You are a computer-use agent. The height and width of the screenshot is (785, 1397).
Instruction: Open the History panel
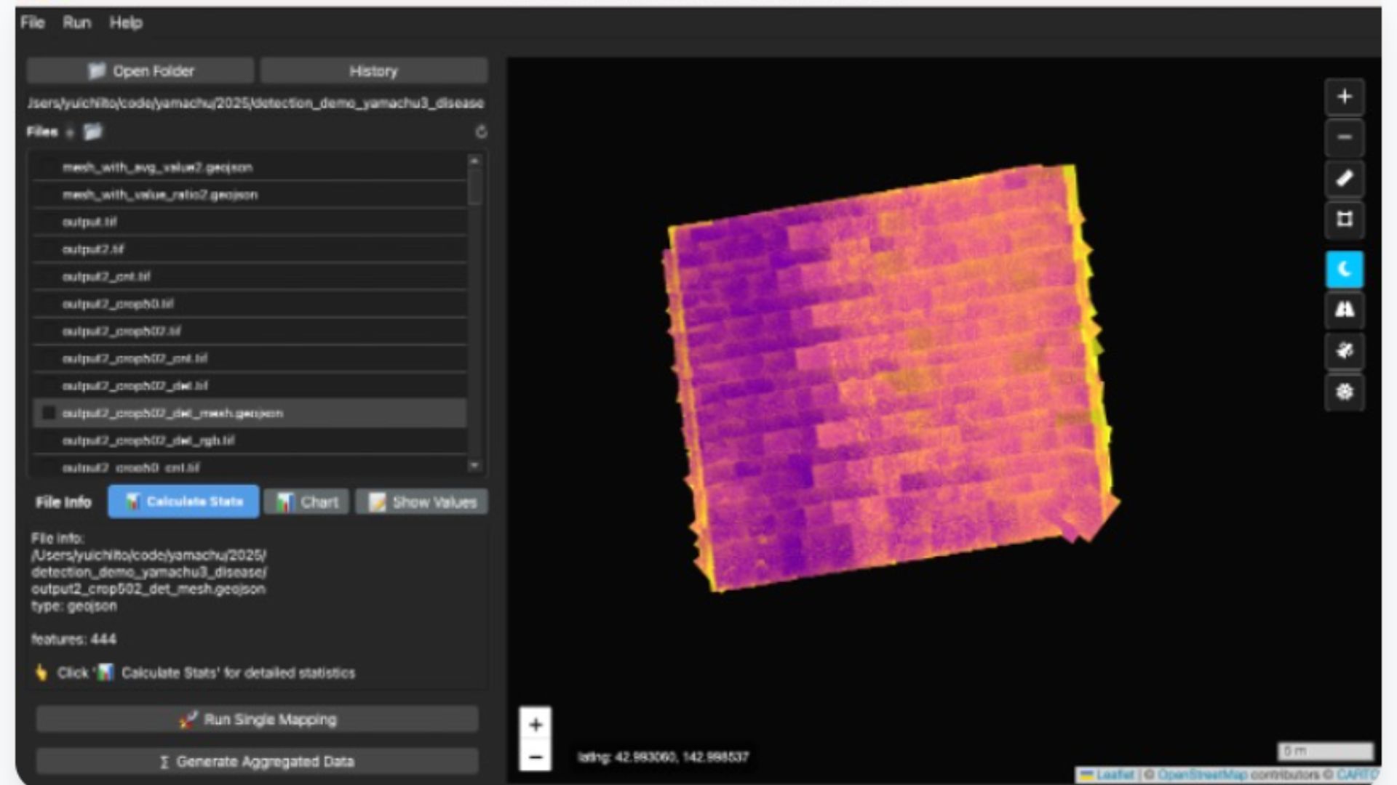374,71
